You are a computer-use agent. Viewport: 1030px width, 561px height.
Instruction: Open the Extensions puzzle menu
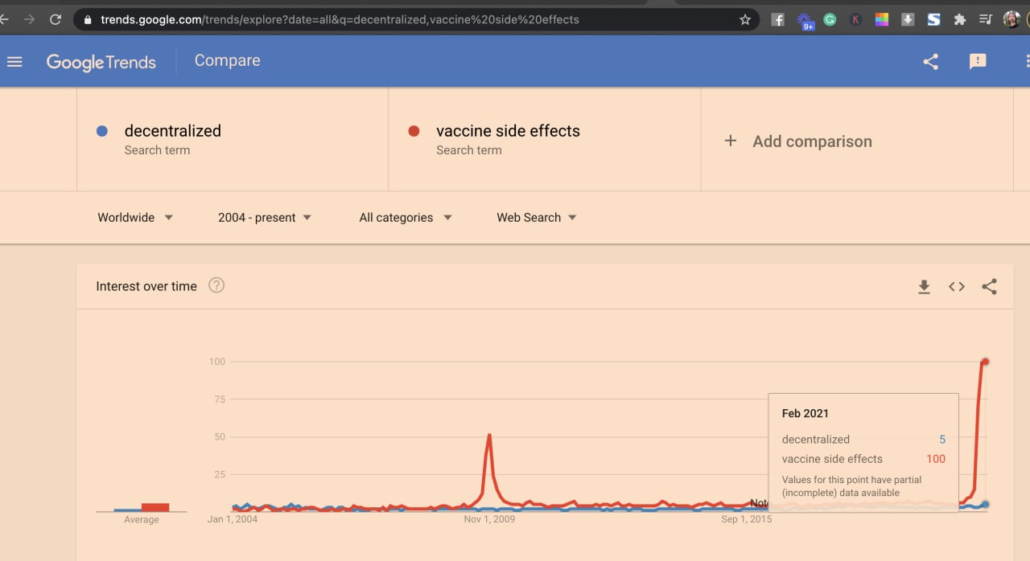click(x=959, y=19)
